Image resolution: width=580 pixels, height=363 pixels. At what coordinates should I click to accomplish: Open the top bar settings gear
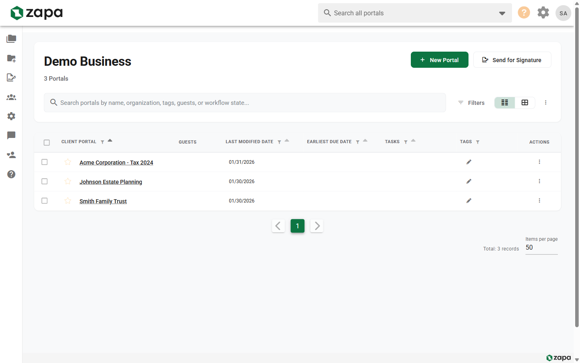tap(543, 13)
